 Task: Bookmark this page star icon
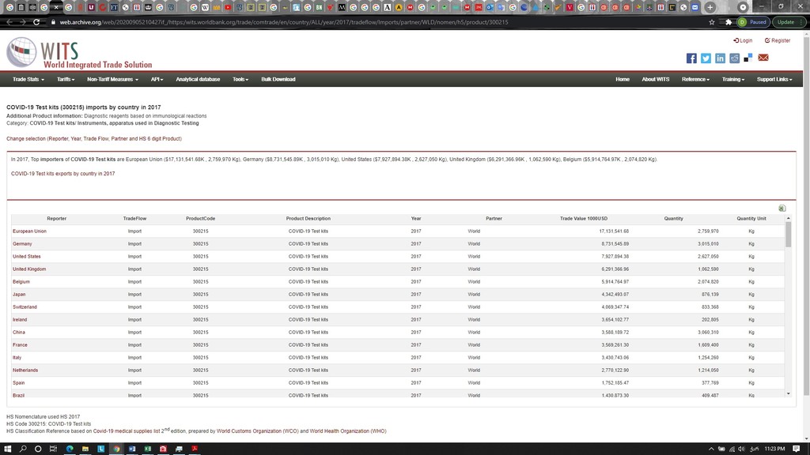coord(712,22)
